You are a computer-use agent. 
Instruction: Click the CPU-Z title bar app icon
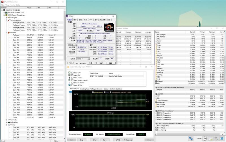click(x=67, y=16)
